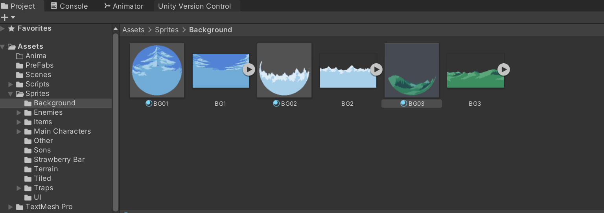
Task: Expand BG3 sprite sub-assets arrow
Action: pyautogui.click(x=504, y=70)
